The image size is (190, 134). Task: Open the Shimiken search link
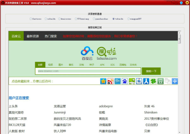point(151,112)
